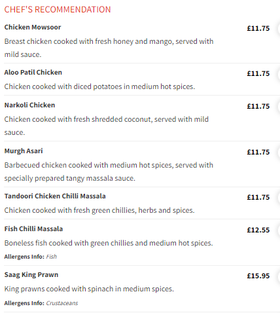
Task: Click the add button beside Narkoli Chicken
Action: click(279, 106)
